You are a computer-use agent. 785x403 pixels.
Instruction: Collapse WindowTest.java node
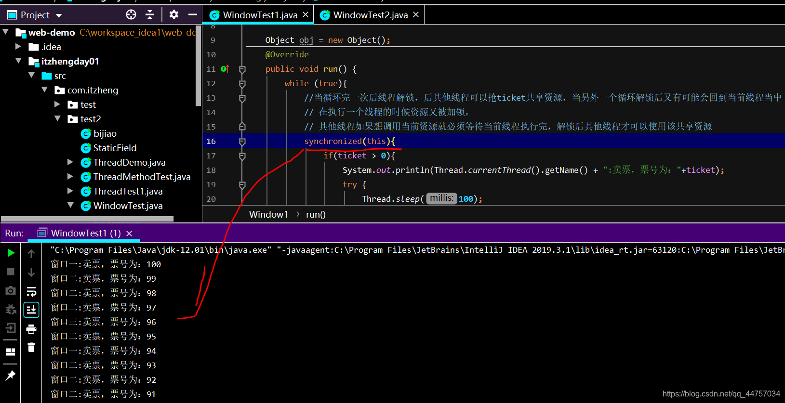coord(70,206)
